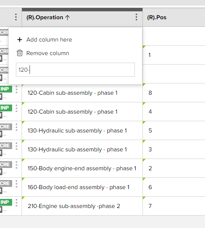Click the filter text field containing 120-
This screenshot has width=205, height=228.
(x=75, y=70)
